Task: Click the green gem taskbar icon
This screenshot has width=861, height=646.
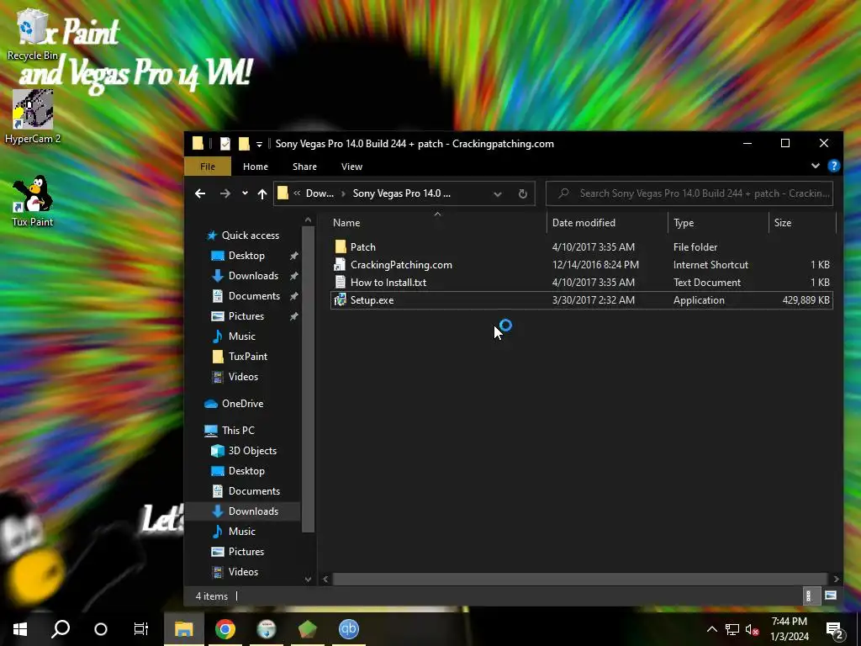Action: click(x=308, y=629)
